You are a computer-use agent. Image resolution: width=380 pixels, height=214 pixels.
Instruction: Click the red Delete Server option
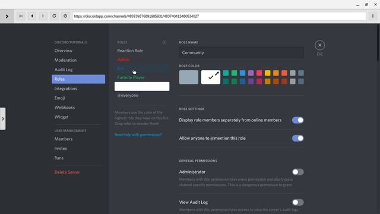[78, 172]
